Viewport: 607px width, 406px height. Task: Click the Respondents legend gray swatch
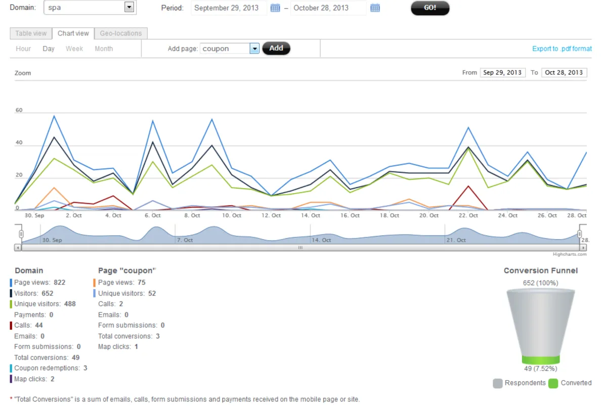click(498, 383)
